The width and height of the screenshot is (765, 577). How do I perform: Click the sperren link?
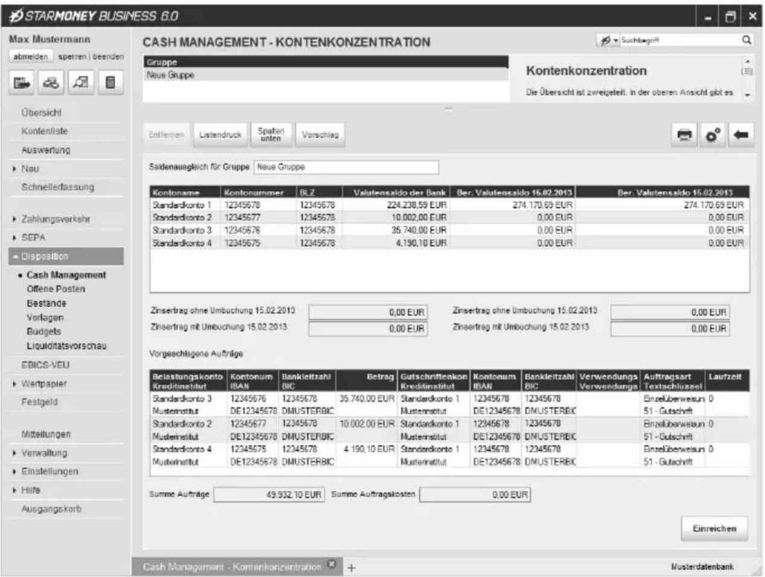[72, 56]
